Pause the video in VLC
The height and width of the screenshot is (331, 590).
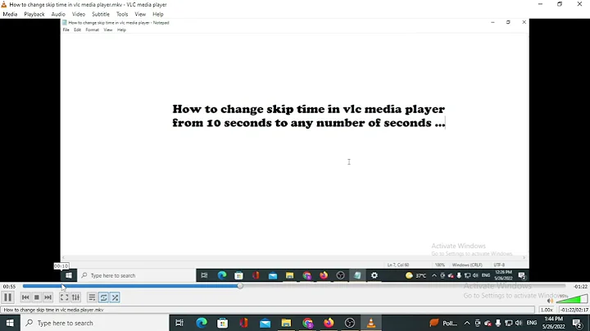coord(7,297)
